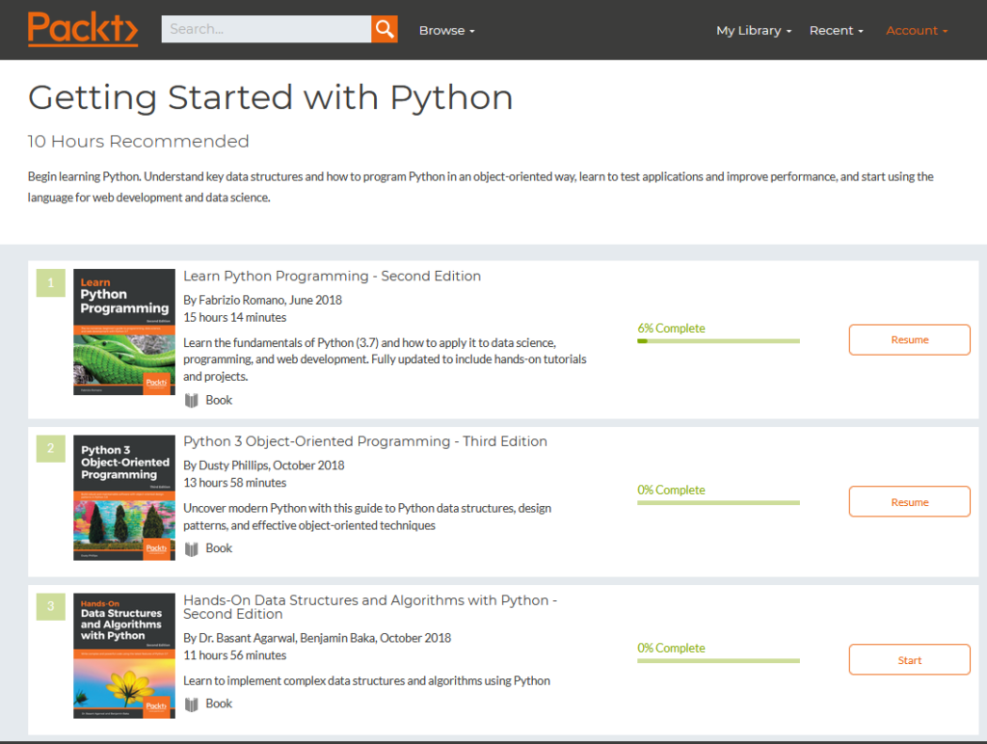The height and width of the screenshot is (744, 987).
Task: Open Learn Python Programming - Second Edition title
Action: tap(332, 276)
